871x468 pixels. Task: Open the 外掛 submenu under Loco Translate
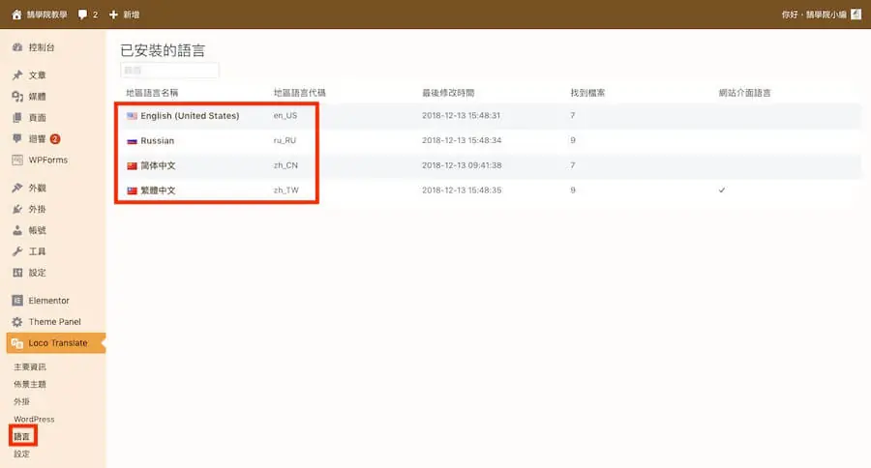[x=21, y=401]
